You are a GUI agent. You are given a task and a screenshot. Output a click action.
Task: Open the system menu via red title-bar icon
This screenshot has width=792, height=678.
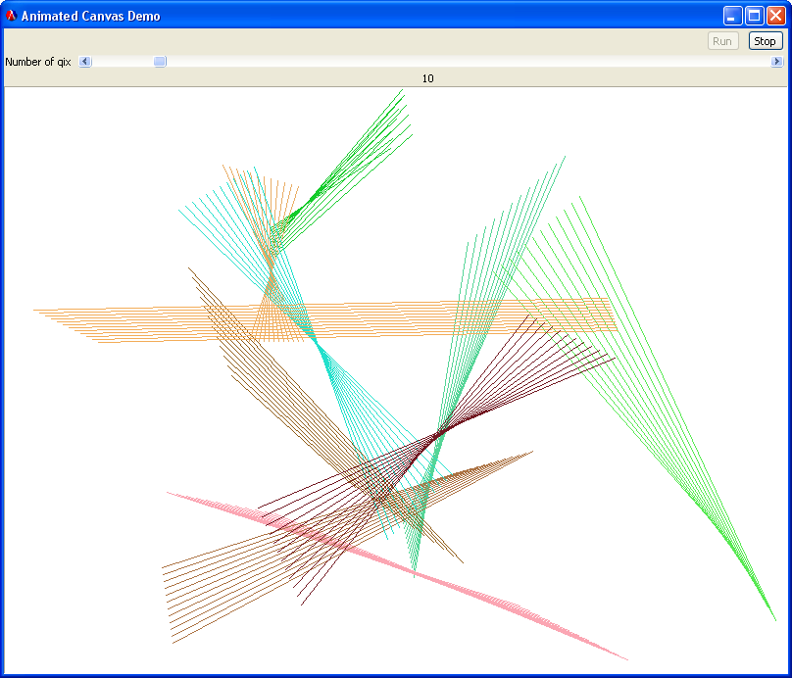click(x=12, y=16)
